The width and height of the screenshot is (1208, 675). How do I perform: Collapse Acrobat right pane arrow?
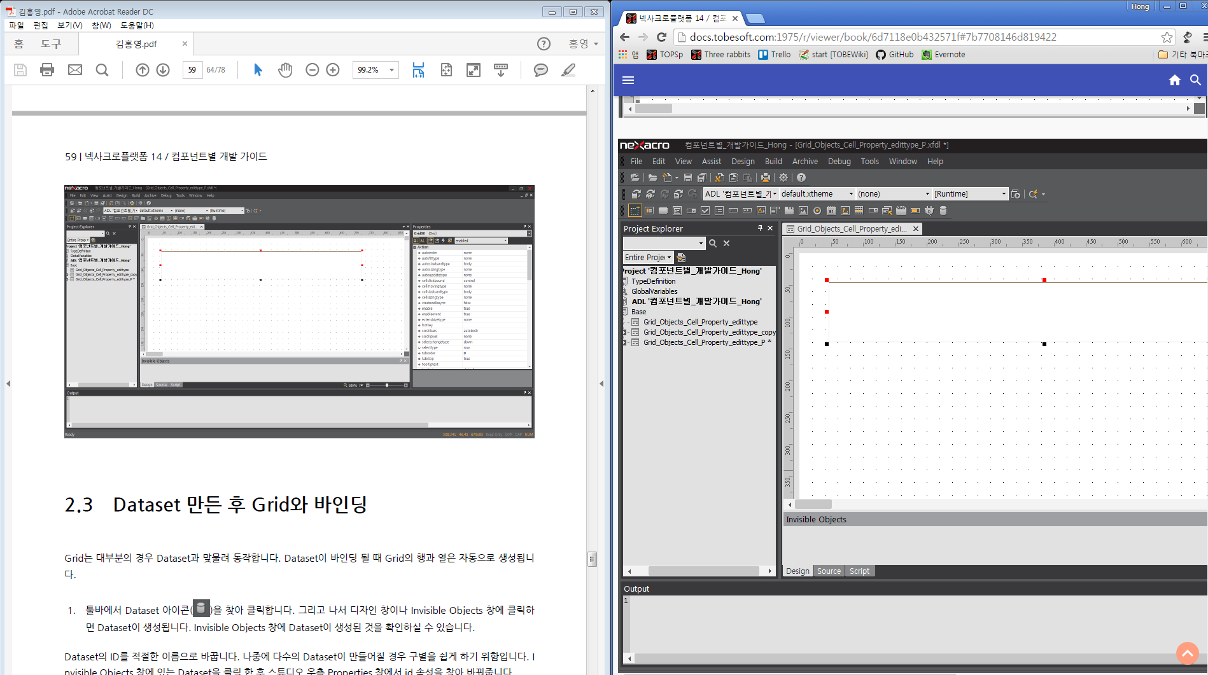click(601, 384)
